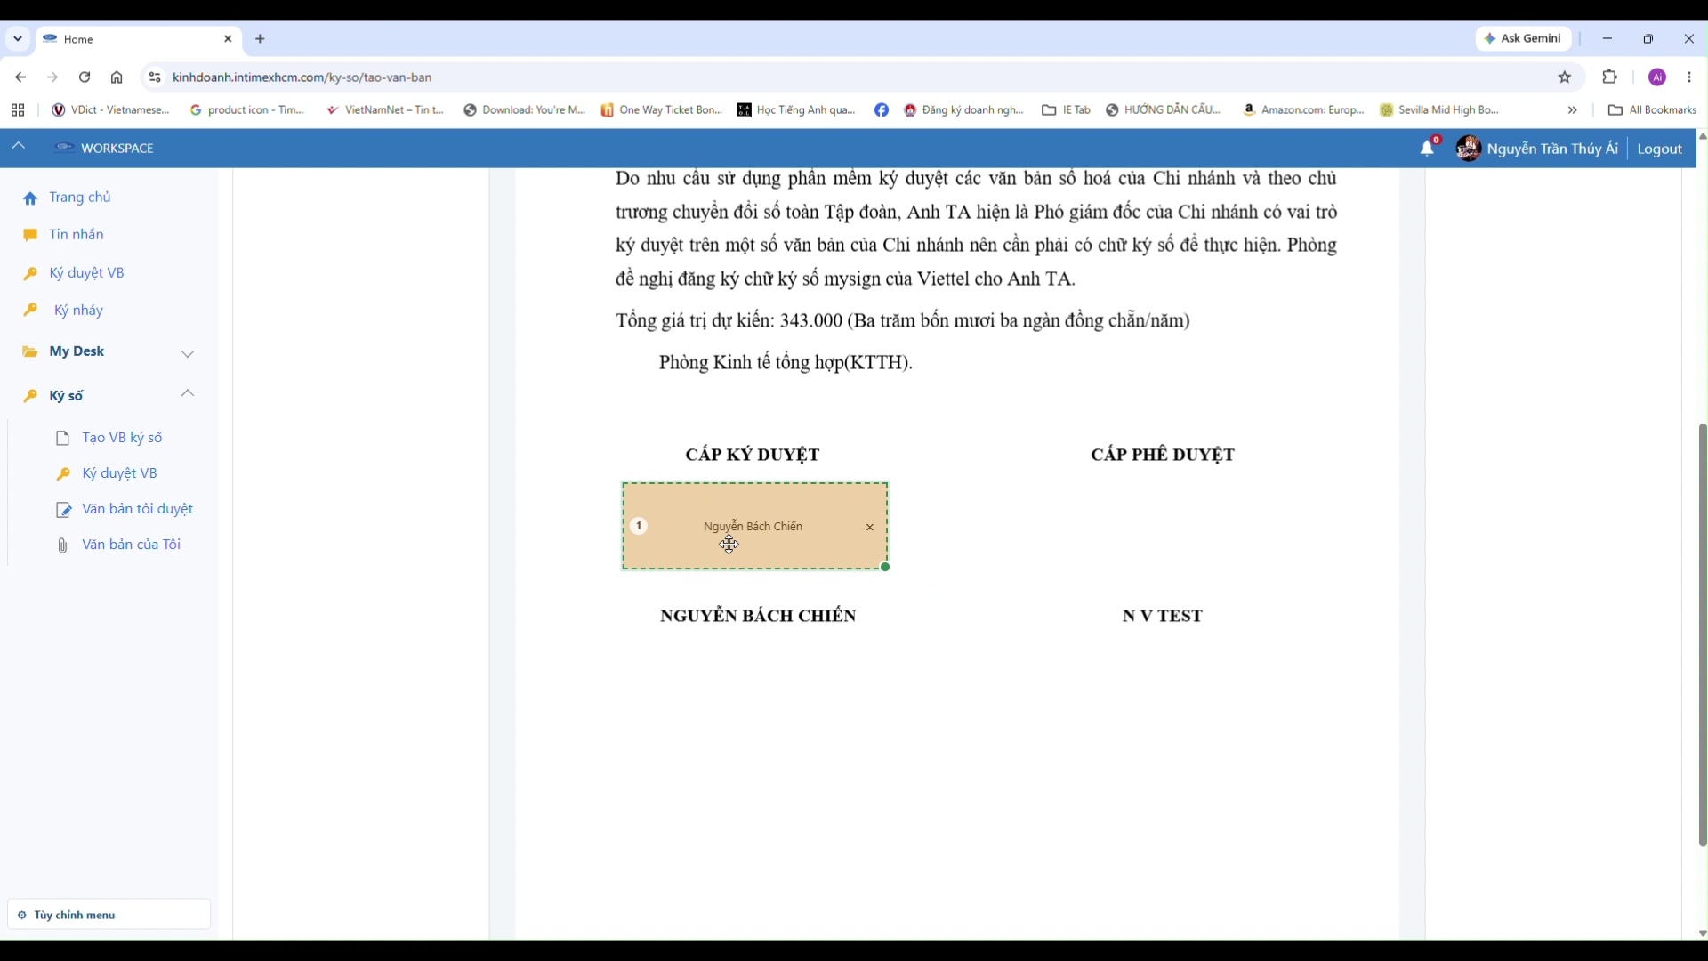
Task: Show more bookmarks chevron
Action: click(1573, 110)
